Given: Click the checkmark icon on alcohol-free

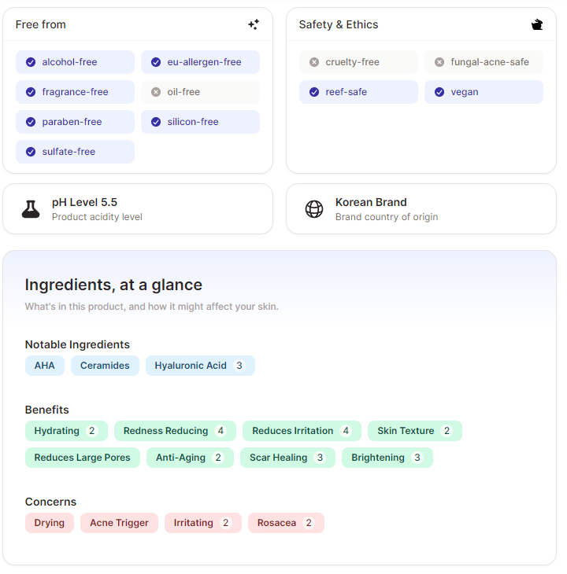Looking at the screenshot, I should tap(31, 62).
